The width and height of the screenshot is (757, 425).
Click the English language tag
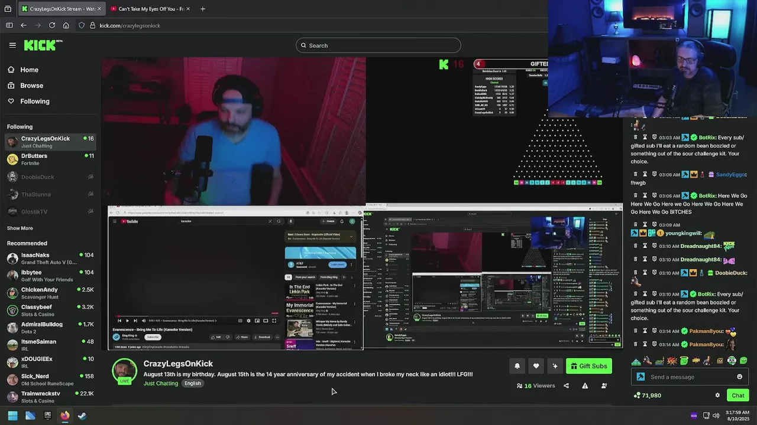192,383
